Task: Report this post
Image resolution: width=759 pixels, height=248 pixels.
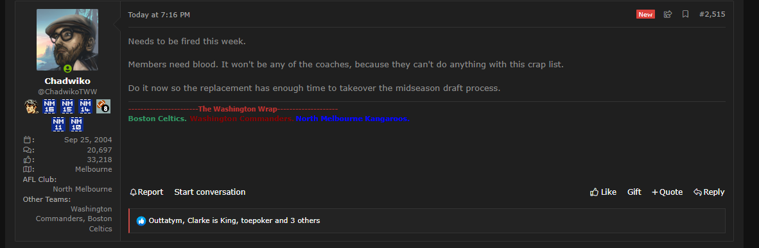Action: click(x=146, y=192)
